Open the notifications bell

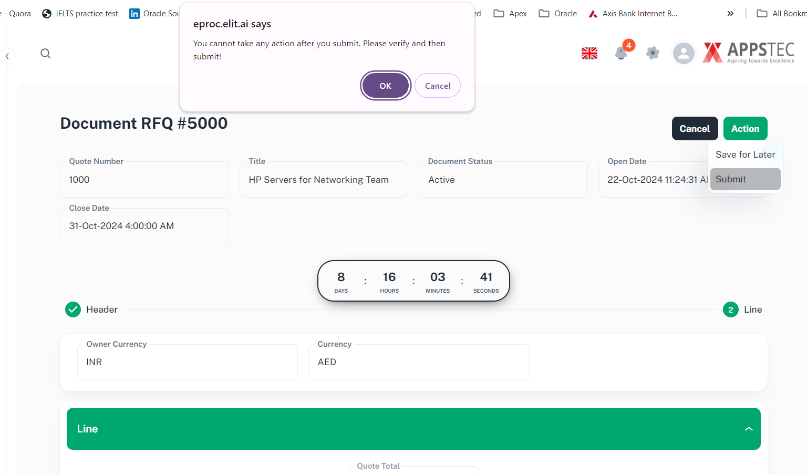(x=621, y=53)
